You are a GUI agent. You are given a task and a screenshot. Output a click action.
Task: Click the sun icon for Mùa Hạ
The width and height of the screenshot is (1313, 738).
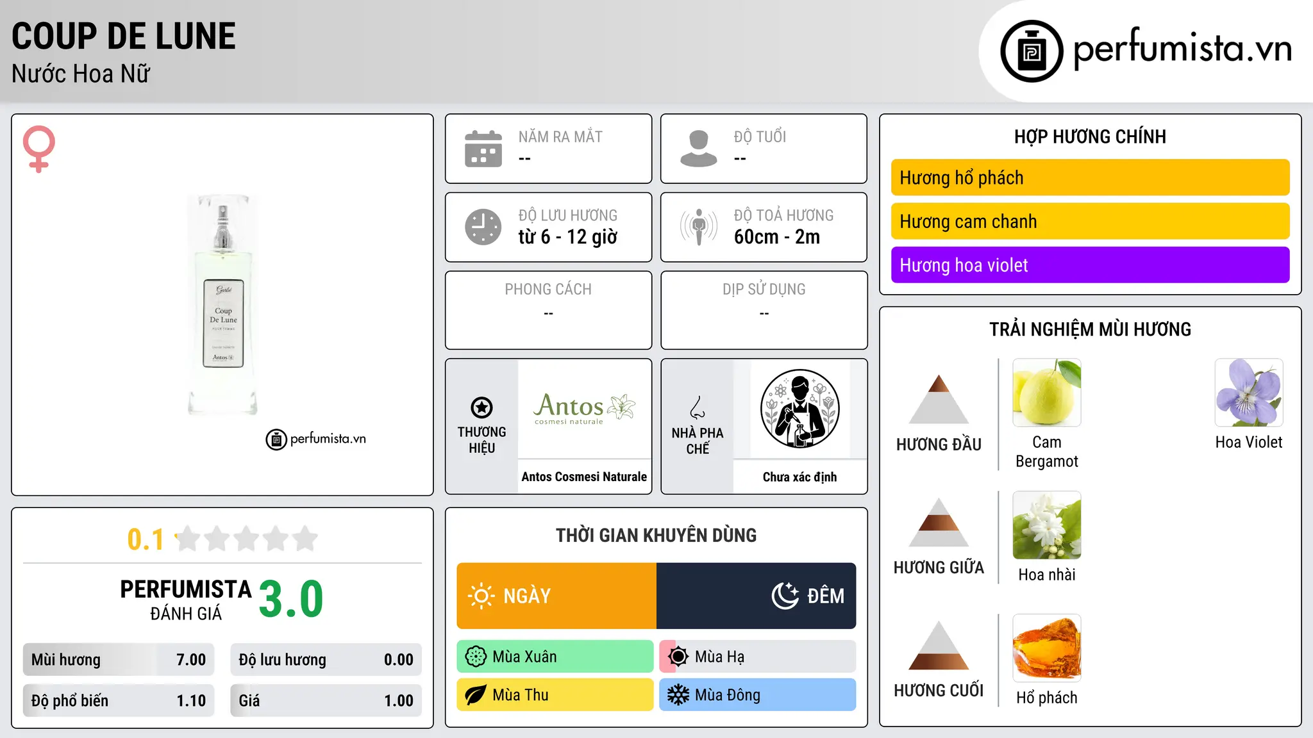(678, 657)
